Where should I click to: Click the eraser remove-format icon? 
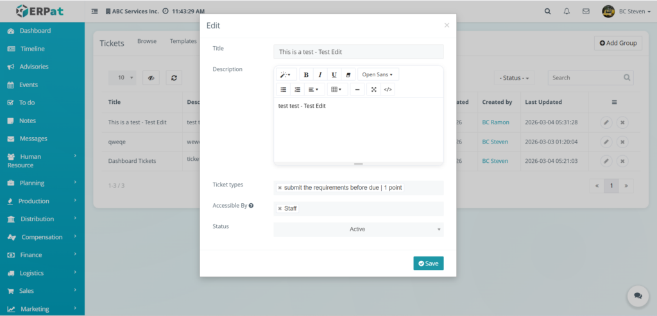(348, 74)
